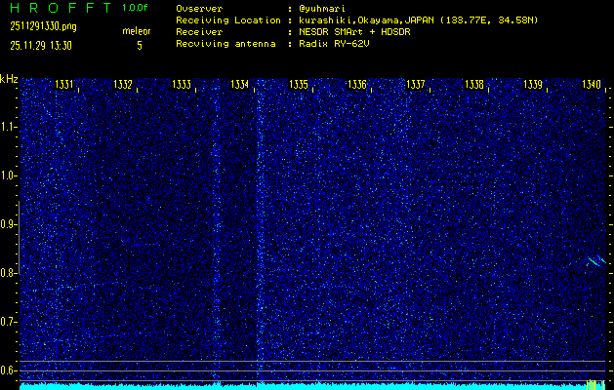This screenshot has width=614, height=390.
Task: Click the 0.7 kHz frequency label
Action: tap(8, 322)
